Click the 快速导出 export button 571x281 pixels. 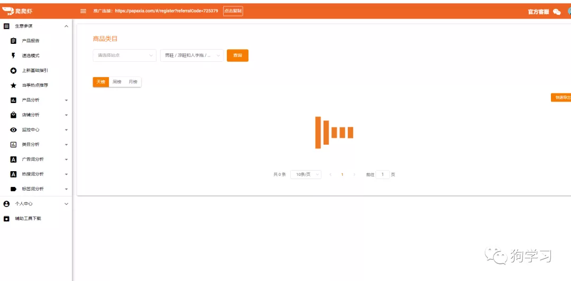pos(561,97)
